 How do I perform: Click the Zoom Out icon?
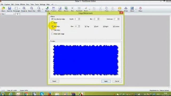(x=32, y=9)
